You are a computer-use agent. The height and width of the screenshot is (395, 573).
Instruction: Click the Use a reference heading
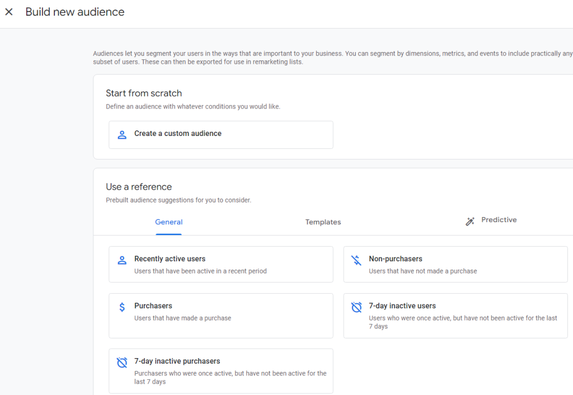point(139,187)
